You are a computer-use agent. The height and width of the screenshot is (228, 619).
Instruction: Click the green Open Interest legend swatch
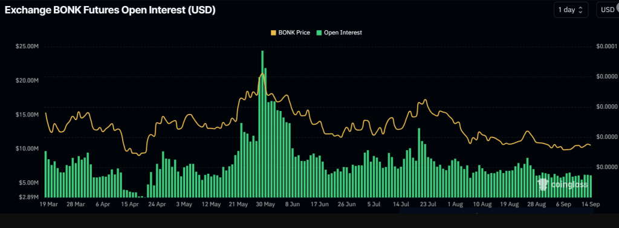coord(319,33)
